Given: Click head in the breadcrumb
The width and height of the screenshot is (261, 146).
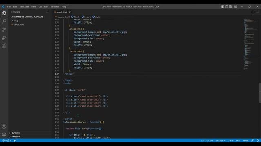Looking at the screenshot, I should coord(87,17).
